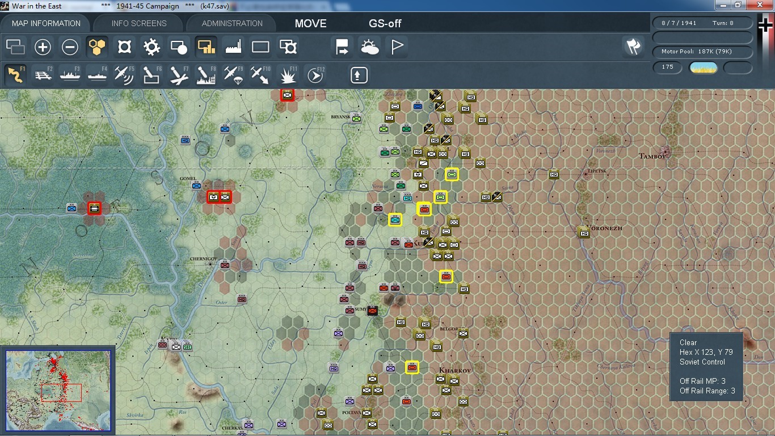Screen dimensions: 775x436
Task: Click the zoom out (minus) map icon
Action: coord(70,47)
